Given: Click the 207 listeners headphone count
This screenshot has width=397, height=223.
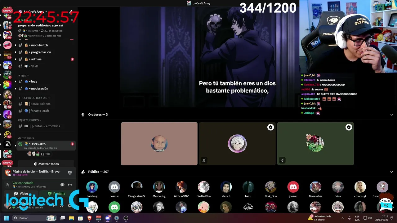Looking at the screenshot, I should tap(45, 154).
